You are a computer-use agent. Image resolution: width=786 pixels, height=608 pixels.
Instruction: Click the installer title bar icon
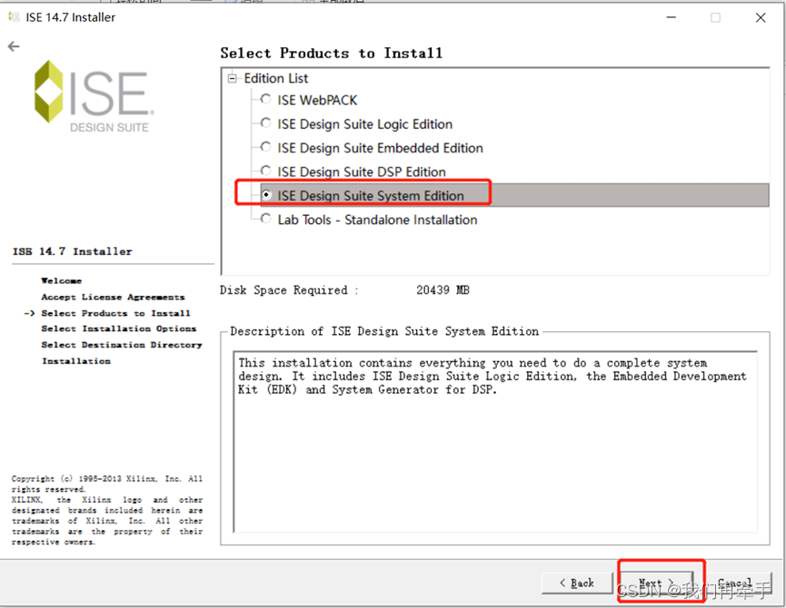[x=14, y=17]
